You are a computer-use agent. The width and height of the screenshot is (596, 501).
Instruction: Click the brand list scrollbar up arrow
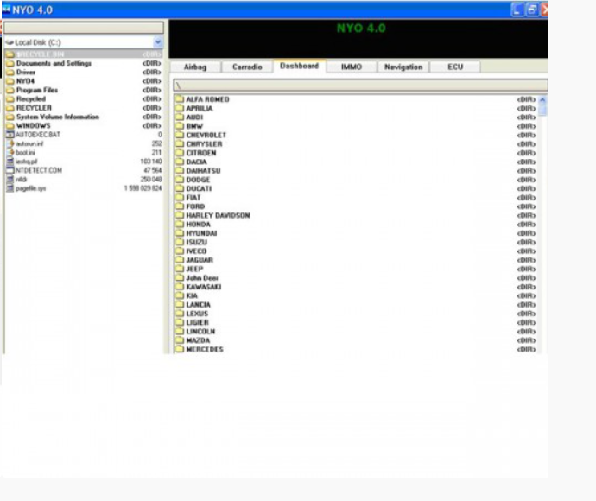click(542, 100)
